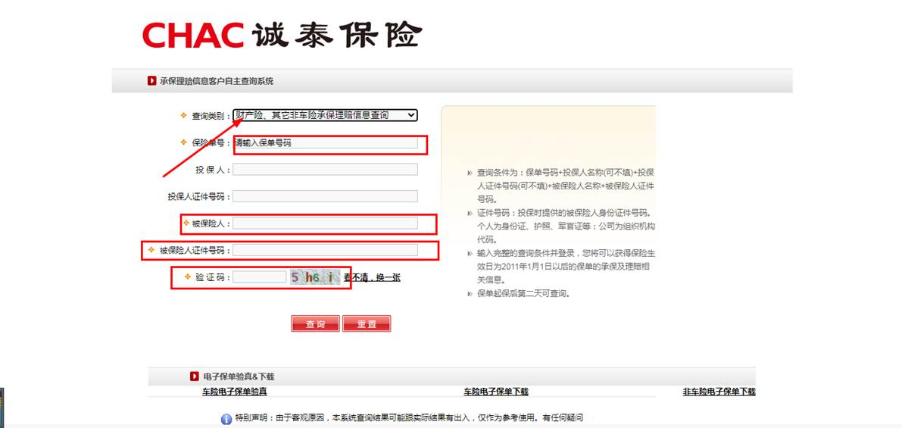Click the red arrow icon beside 电子保单验真&下载

pyautogui.click(x=195, y=376)
